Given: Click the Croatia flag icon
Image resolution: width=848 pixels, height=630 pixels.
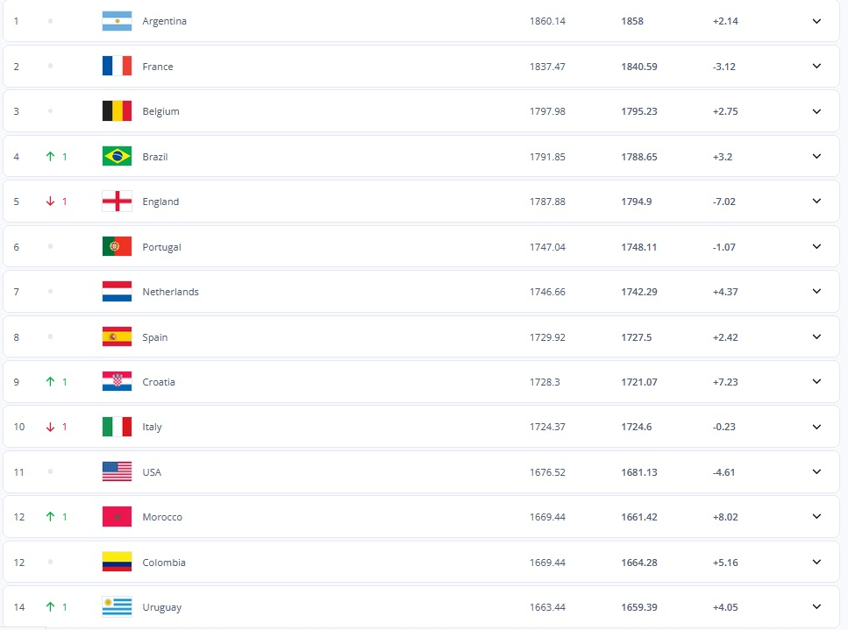Looking at the screenshot, I should pos(117,382).
